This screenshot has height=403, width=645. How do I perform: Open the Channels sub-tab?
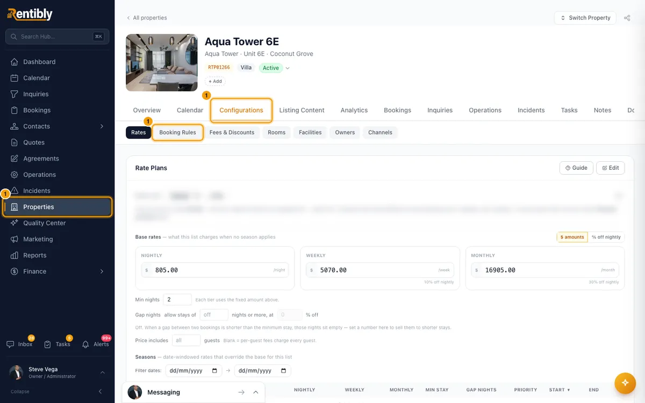(380, 132)
